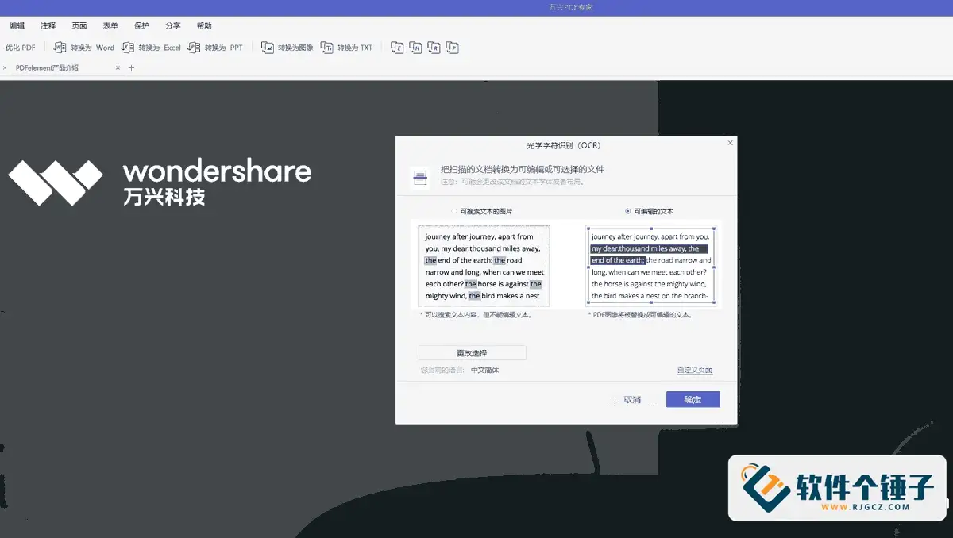Open the 保护 menu
The height and width of the screenshot is (538, 953).
coord(141,25)
